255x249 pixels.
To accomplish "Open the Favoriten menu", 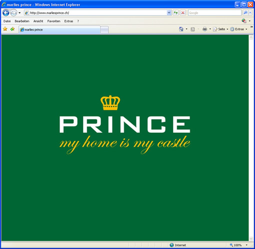I will [x=53, y=21].
